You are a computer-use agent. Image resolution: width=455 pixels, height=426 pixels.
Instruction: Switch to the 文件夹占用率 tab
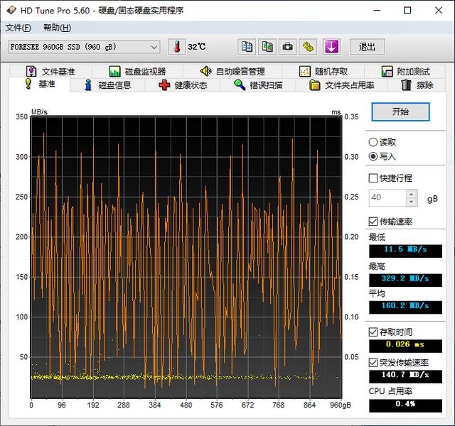[341, 85]
